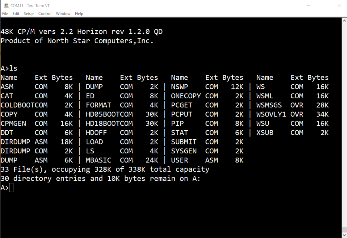Open the Setup menu
347x238 pixels.
(x=28, y=14)
